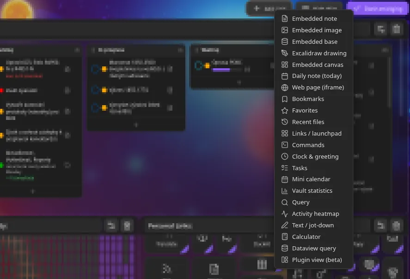Delete the Personal Links tile

pos(396,226)
